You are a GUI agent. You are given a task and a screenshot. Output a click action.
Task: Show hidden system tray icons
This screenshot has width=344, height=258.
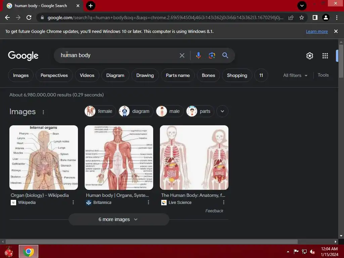pyautogui.click(x=288, y=252)
